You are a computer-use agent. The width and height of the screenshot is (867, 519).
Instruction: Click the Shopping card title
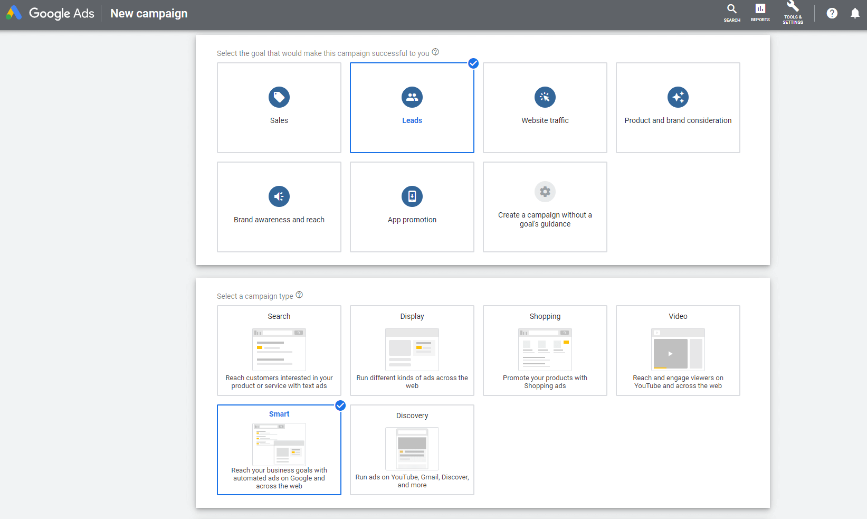[x=545, y=316]
